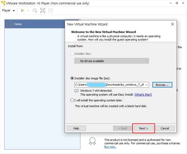Click the info icon beside Windows 7 detected
This screenshot has height=154, width=187.
[x=76, y=91]
